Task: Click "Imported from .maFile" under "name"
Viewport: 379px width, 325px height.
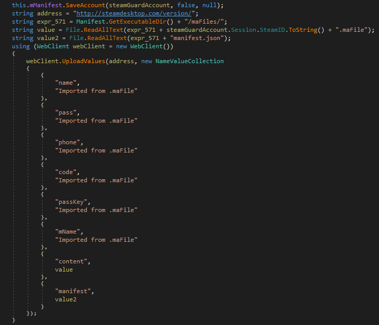Action: 96,91
